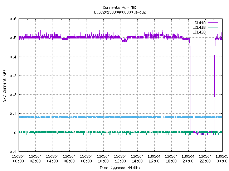Click the purple LCL41A rising edge near 23:00
229x171 pixels.
[214, 87]
